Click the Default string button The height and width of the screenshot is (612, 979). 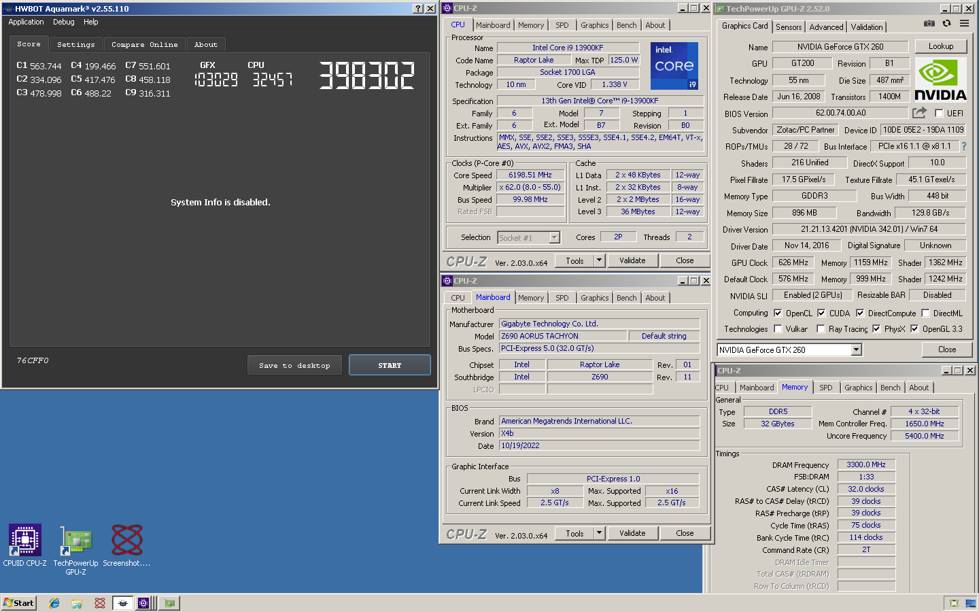click(664, 336)
